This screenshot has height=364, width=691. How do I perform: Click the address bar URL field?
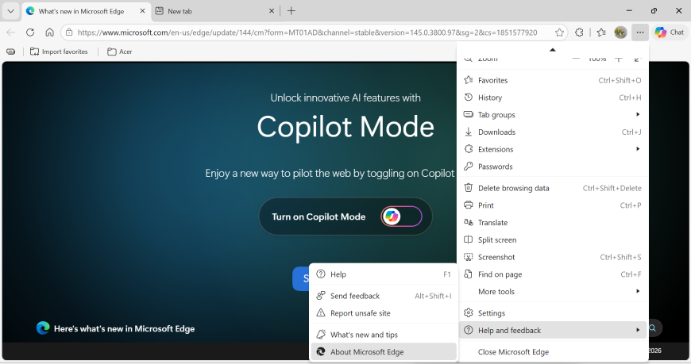pyautogui.click(x=308, y=33)
